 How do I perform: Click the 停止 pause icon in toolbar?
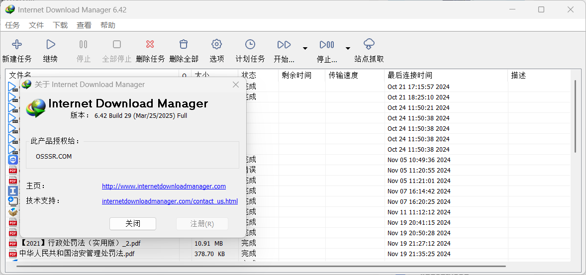[x=84, y=44]
